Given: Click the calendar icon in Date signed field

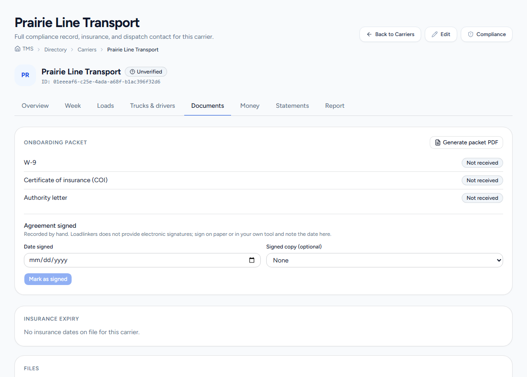Looking at the screenshot, I should click(252, 260).
